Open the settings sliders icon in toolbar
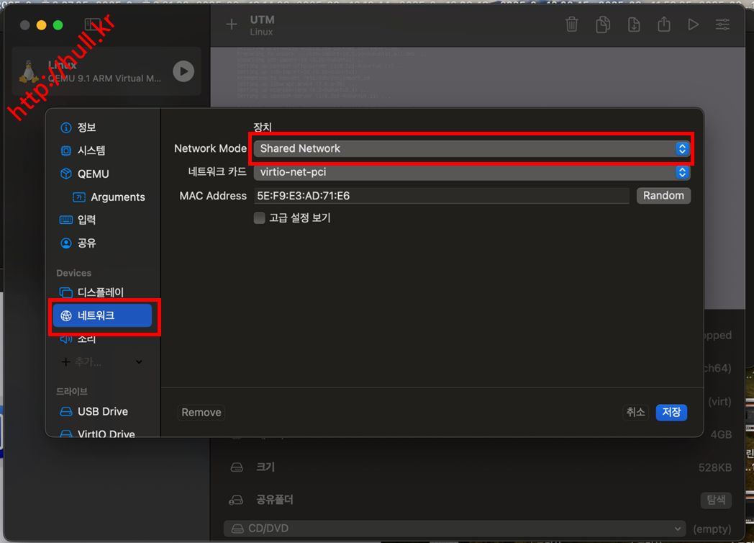Viewport: 754px width, 543px height. pyautogui.click(x=722, y=24)
